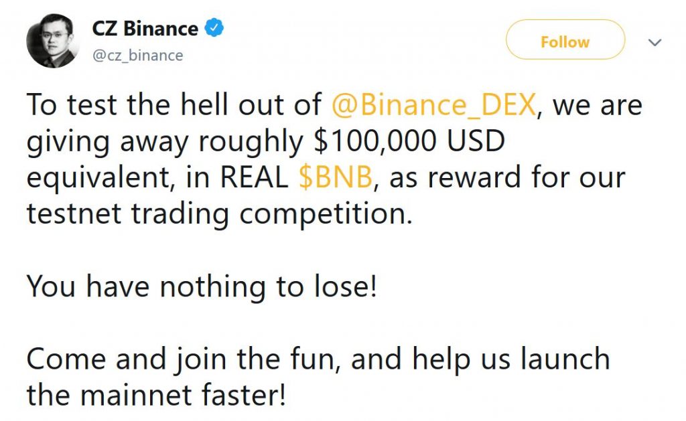Click the Follow button outline

click(565, 41)
